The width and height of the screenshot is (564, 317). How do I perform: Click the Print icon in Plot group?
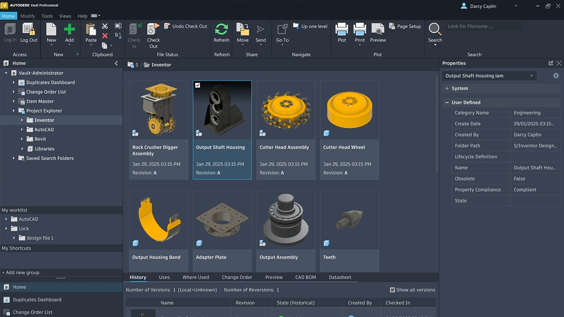coord(360,29)
